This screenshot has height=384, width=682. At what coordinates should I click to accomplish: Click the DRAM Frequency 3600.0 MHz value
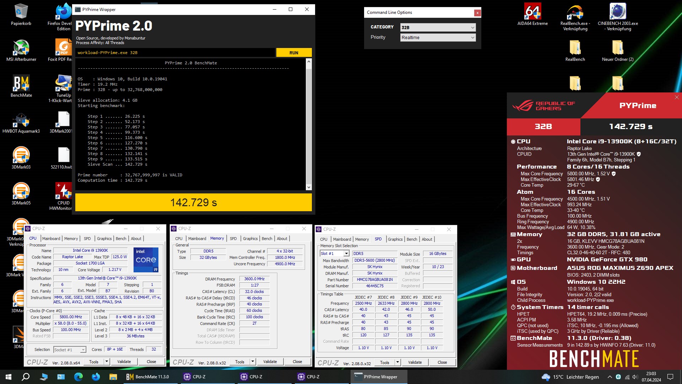point(254,279)
